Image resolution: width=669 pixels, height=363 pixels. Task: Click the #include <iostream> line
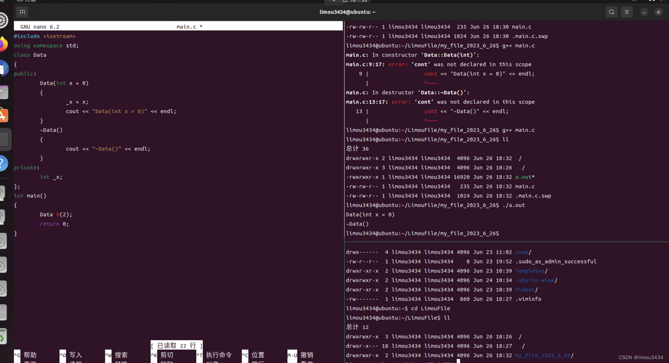coord(45,36)
